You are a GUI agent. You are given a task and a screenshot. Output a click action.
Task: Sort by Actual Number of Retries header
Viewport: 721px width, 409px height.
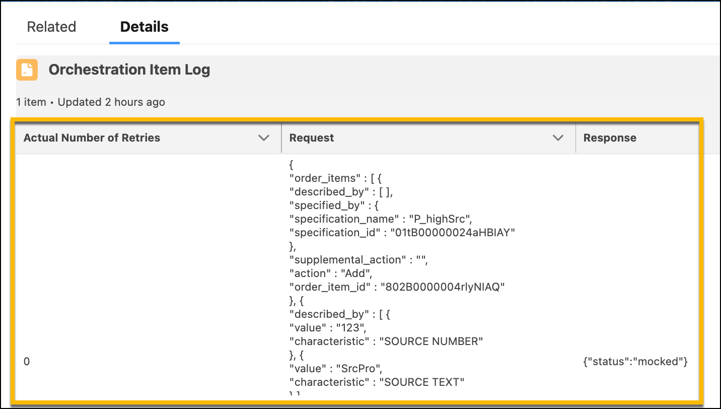tap(92, 138)
